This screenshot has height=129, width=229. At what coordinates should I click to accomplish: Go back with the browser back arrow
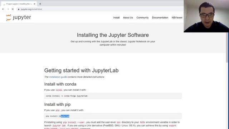(x=3, y=9)
